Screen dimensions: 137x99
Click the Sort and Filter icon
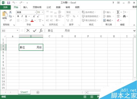(x=124, y=12)
